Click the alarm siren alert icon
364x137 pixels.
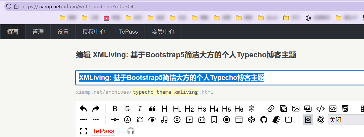[x=140, y=120]
